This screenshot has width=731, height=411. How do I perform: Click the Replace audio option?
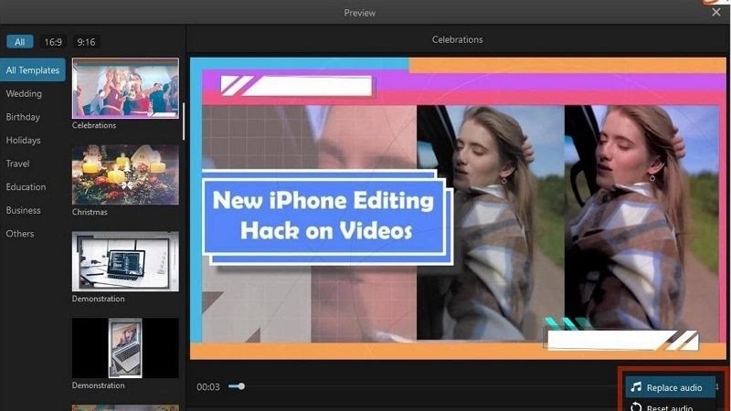[671, 387]
